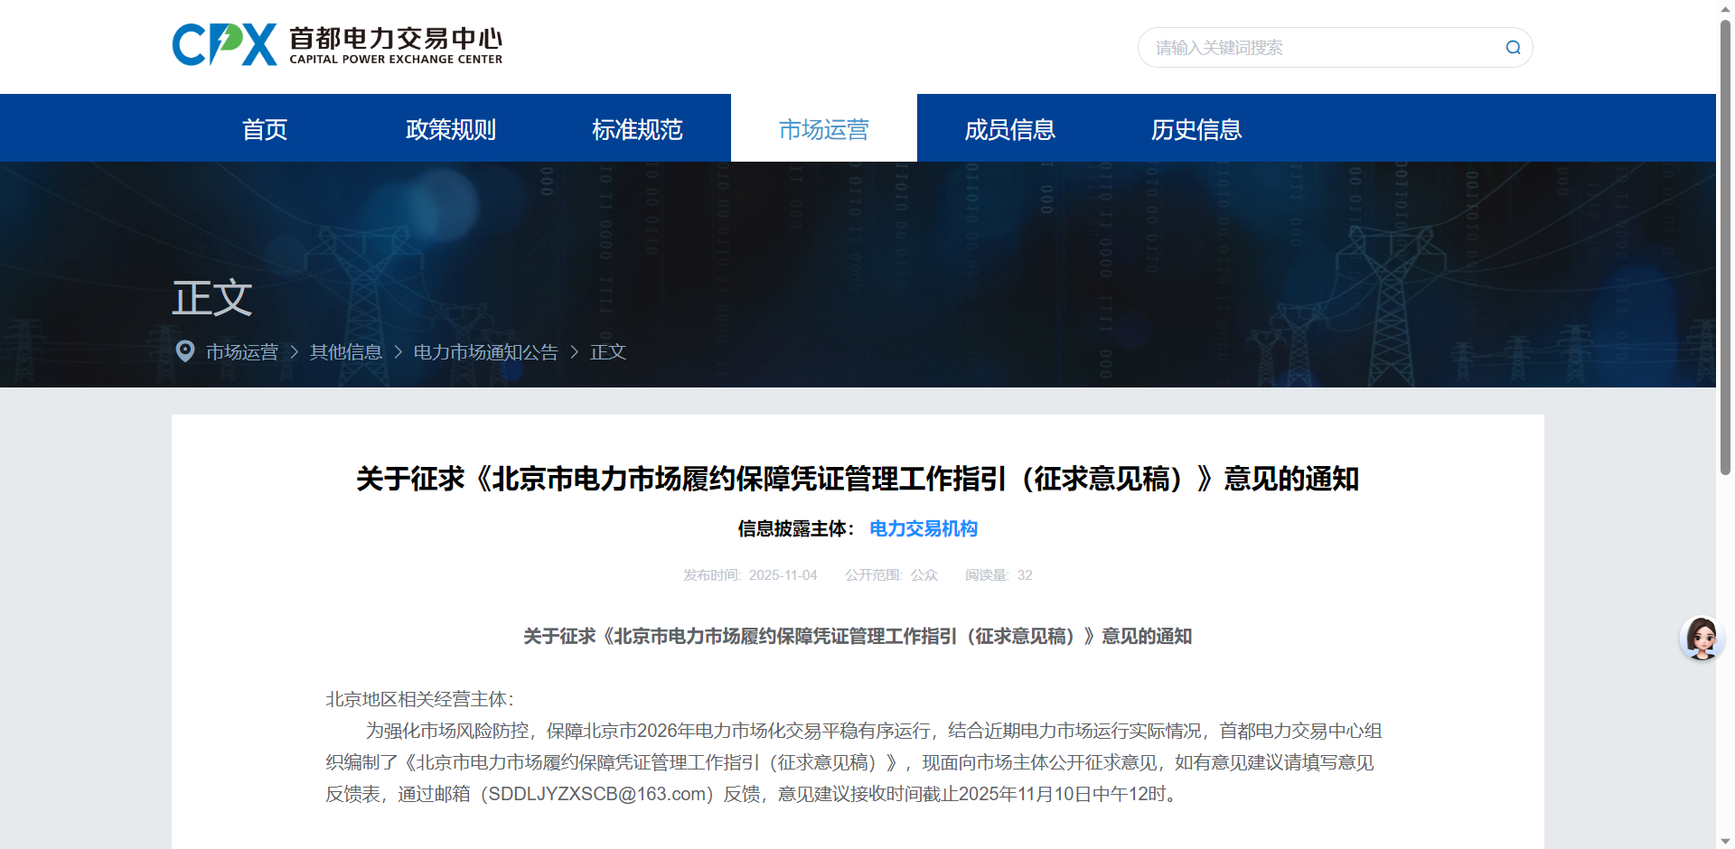Viewport: 1735px width, 849px height.
Task: Click the search magnifier icon
Action: (1513, 48)
